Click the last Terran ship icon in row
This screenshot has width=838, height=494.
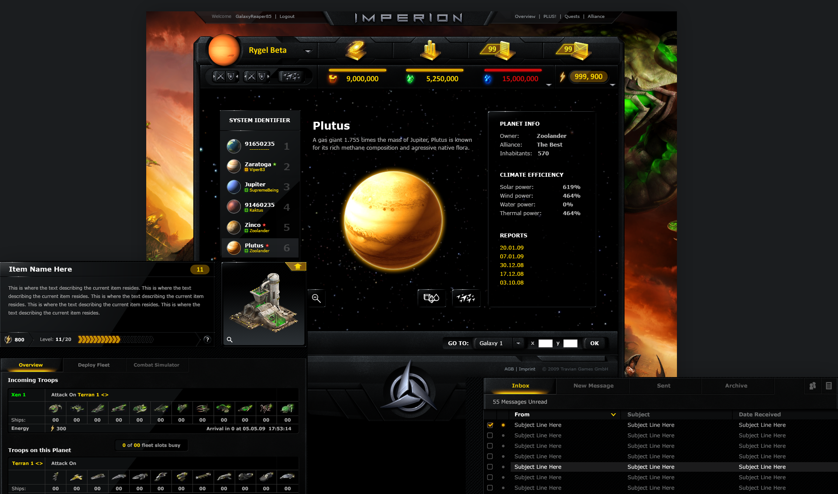coord(287,477)
